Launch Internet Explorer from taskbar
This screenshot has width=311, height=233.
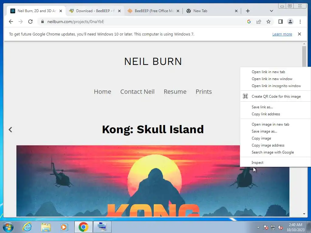click(27, 227)
